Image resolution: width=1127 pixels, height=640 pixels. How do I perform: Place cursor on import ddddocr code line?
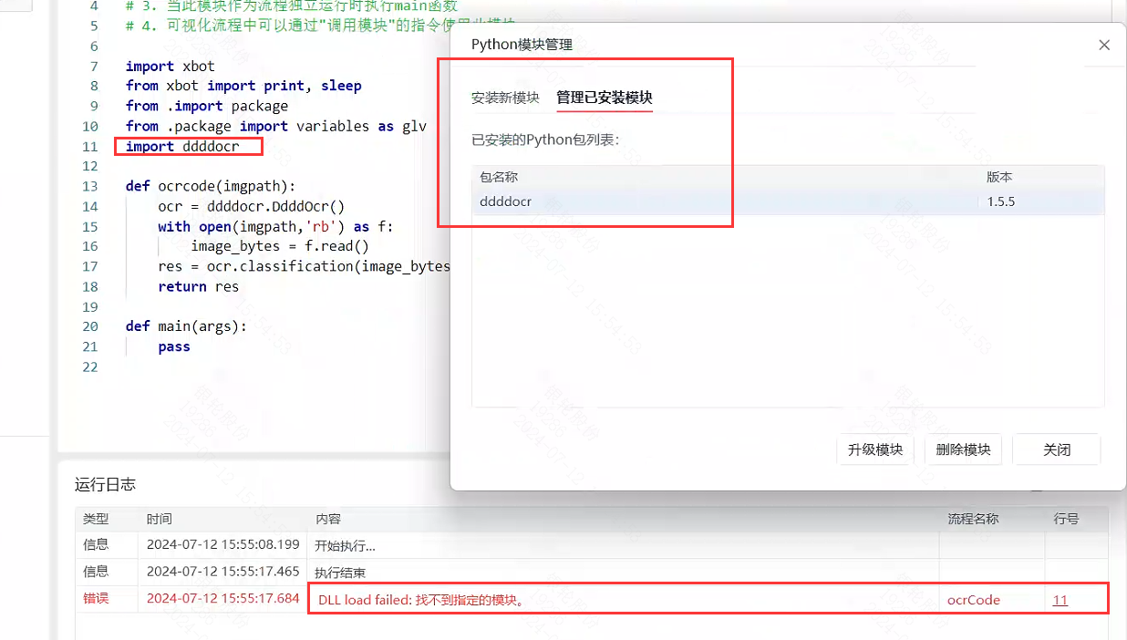click(x=182, y=146)
